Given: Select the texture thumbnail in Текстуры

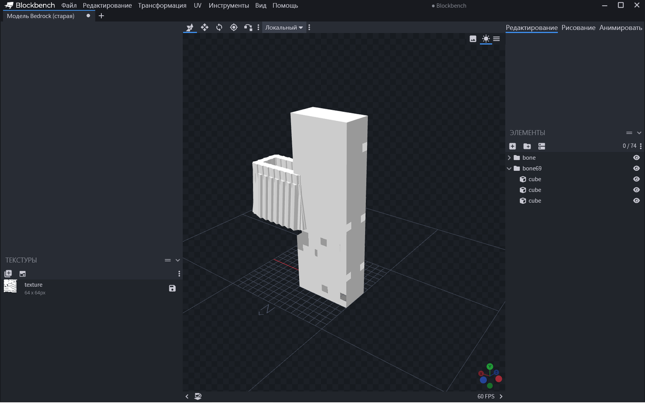Looking at the screenshot, I should pyautogui.click(x=10, y=286).
